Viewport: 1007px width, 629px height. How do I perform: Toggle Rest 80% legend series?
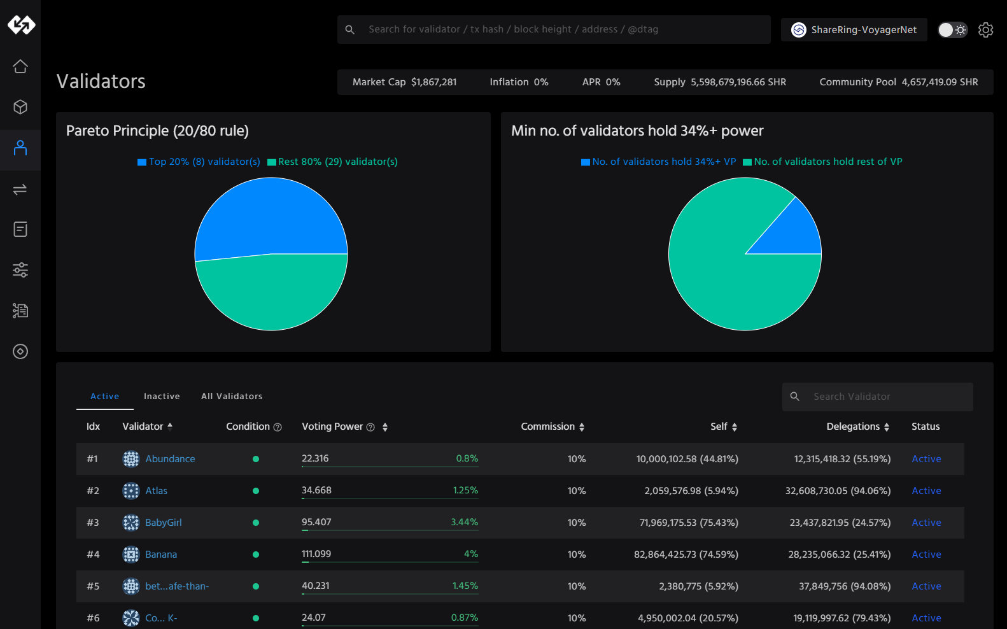pos(332,162)
